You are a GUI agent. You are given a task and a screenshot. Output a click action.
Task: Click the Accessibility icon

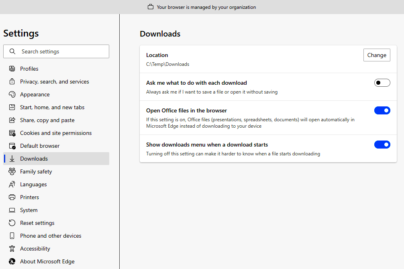[12, 249]
